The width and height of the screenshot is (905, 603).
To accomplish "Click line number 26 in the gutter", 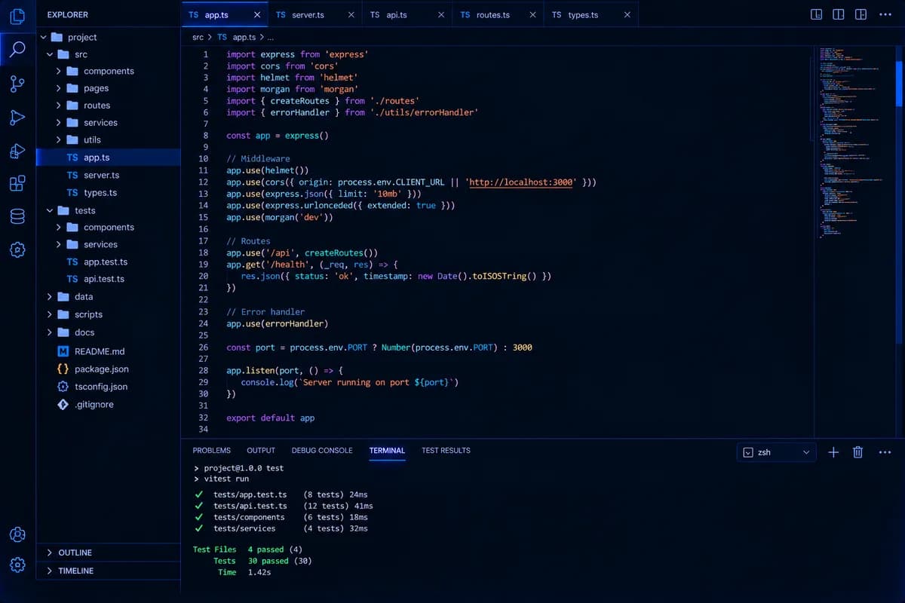I will (x=203, y=347).
